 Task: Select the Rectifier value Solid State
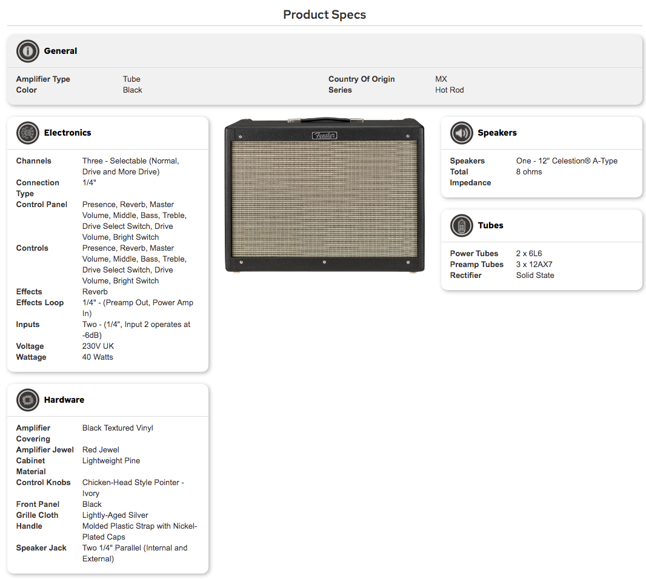click(534, 276)
